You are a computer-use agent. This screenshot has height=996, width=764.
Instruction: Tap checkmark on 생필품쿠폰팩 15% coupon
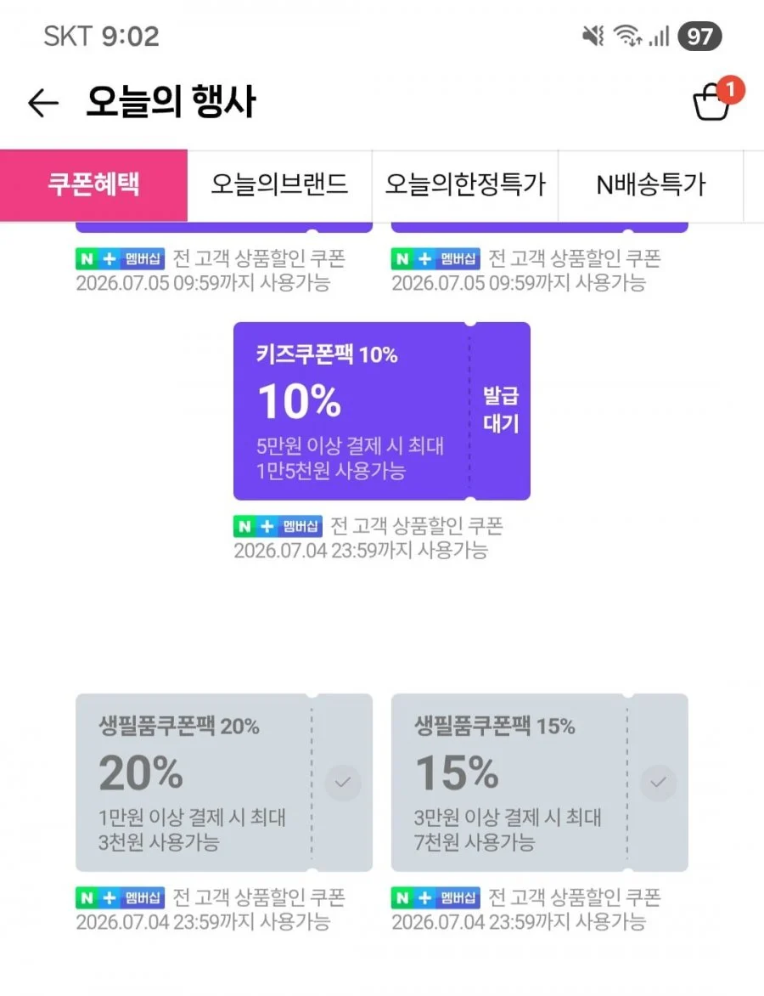coord(659,783)
